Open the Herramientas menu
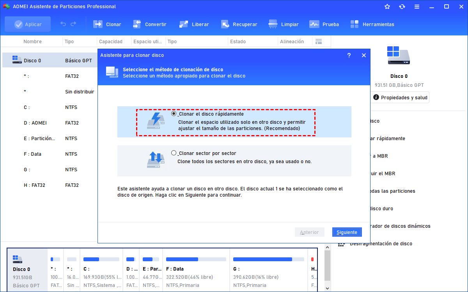468x292 pixels. click(x=355, y=24)
